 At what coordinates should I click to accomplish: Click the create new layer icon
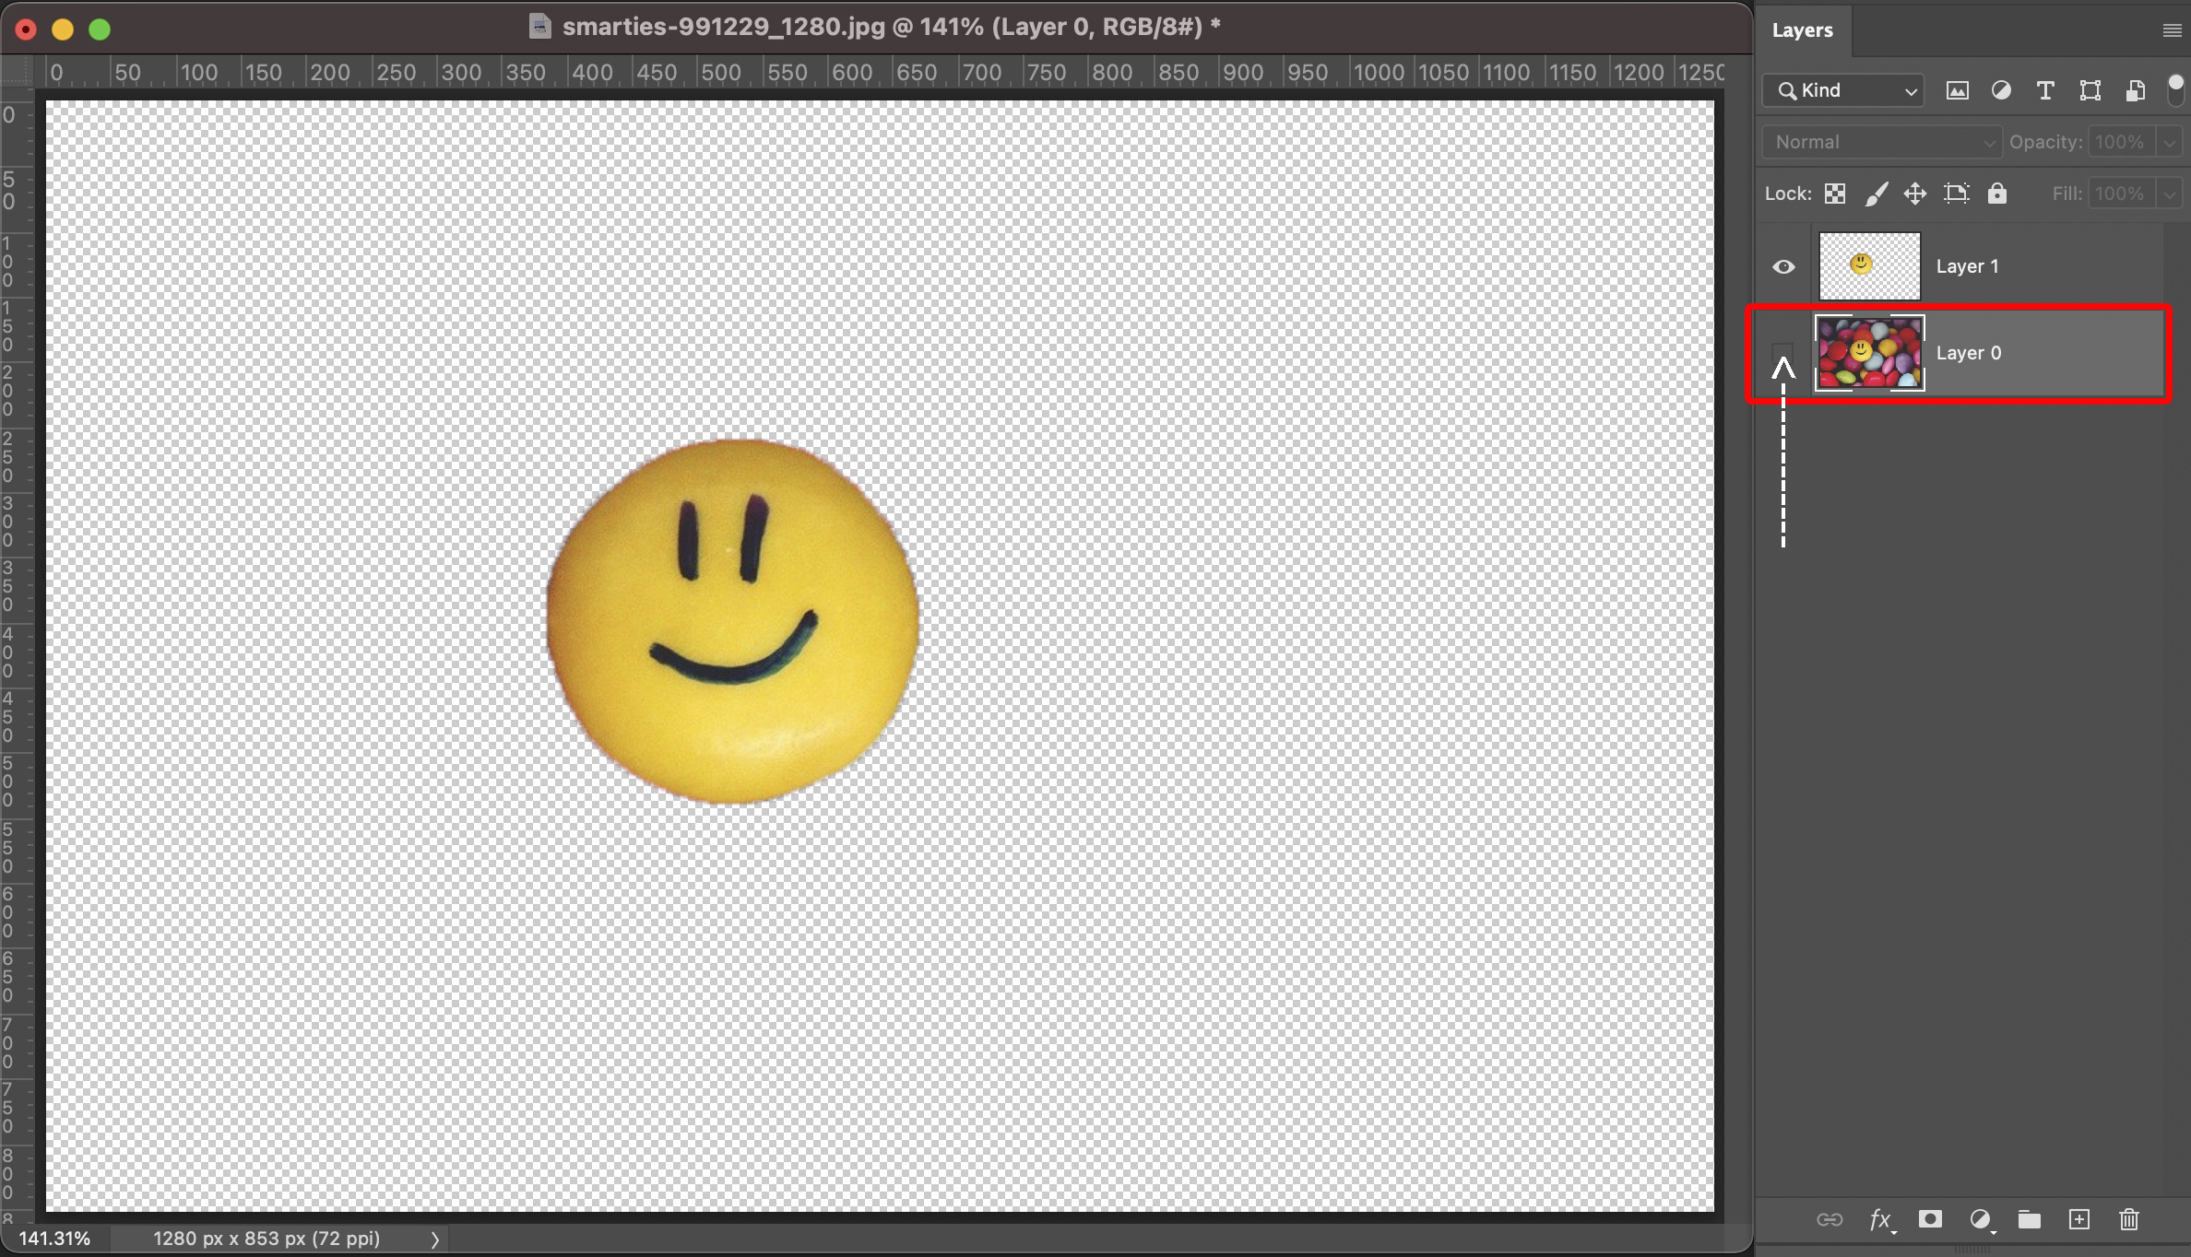point(2078,1220)
